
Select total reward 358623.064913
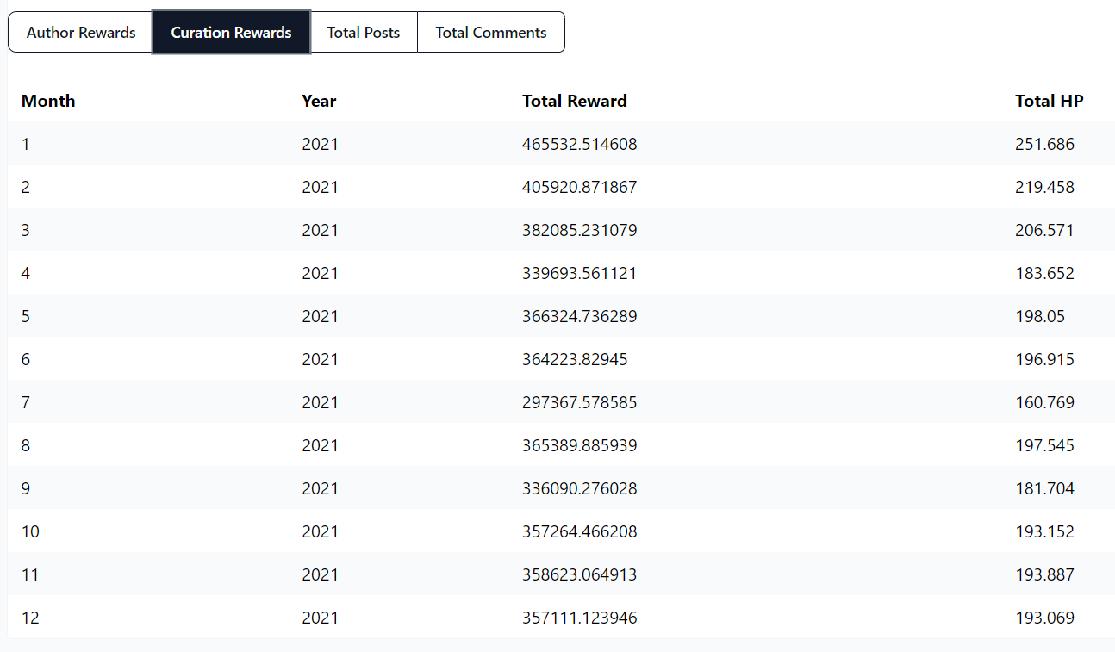click(x=580, y=574)
